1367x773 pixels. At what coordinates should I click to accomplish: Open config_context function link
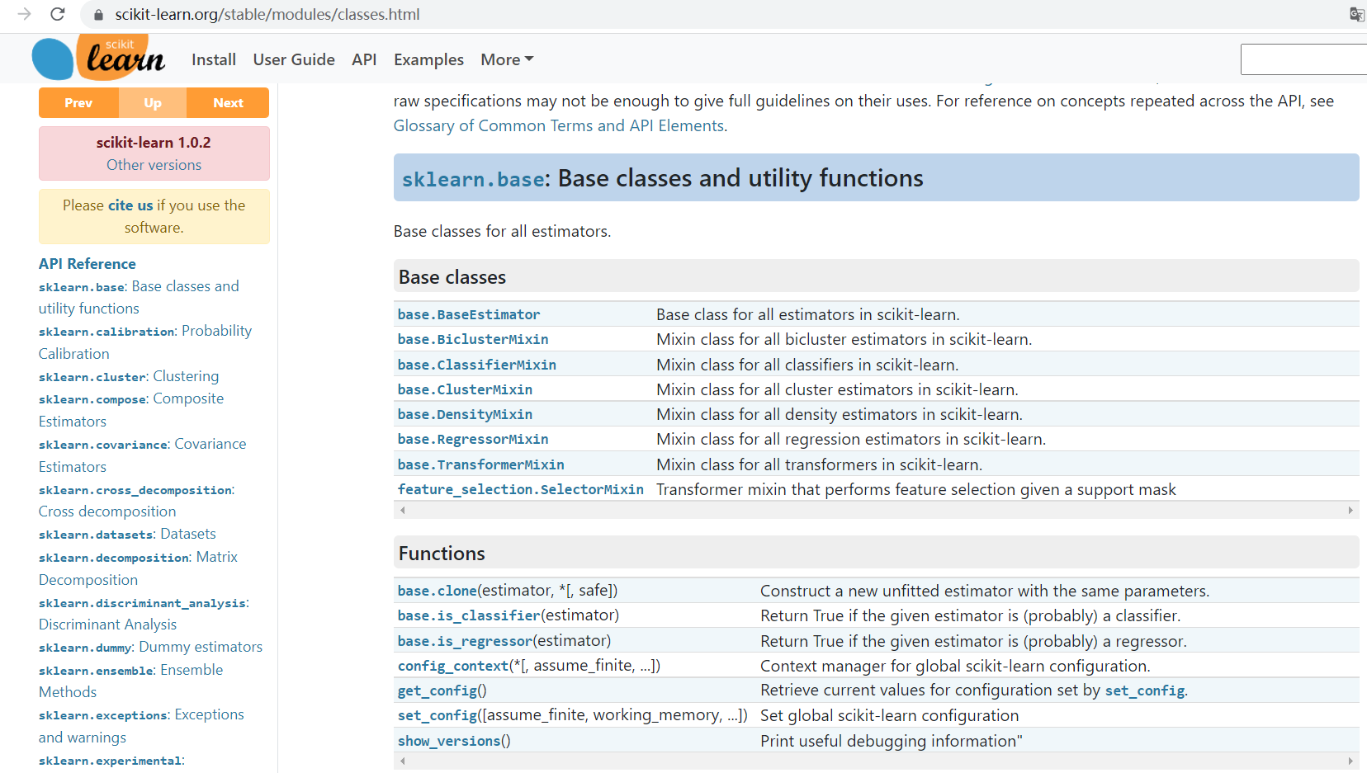453,666
